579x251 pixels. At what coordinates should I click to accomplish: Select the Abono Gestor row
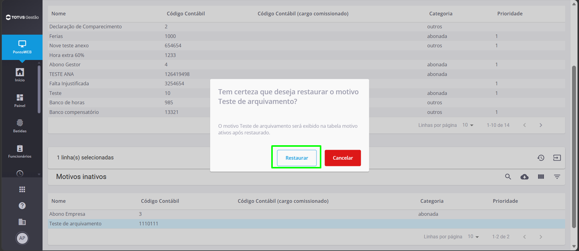306,64
